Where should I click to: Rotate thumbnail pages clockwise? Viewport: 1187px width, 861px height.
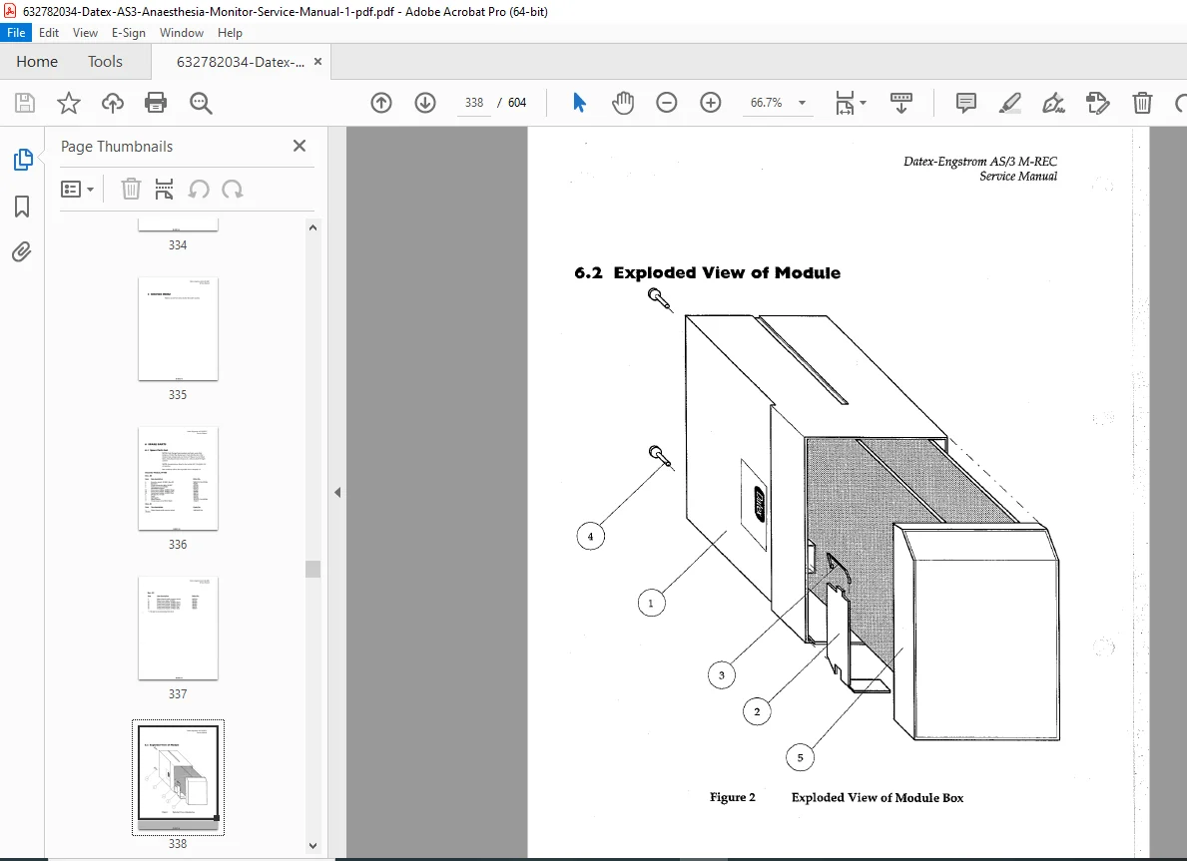233,190
